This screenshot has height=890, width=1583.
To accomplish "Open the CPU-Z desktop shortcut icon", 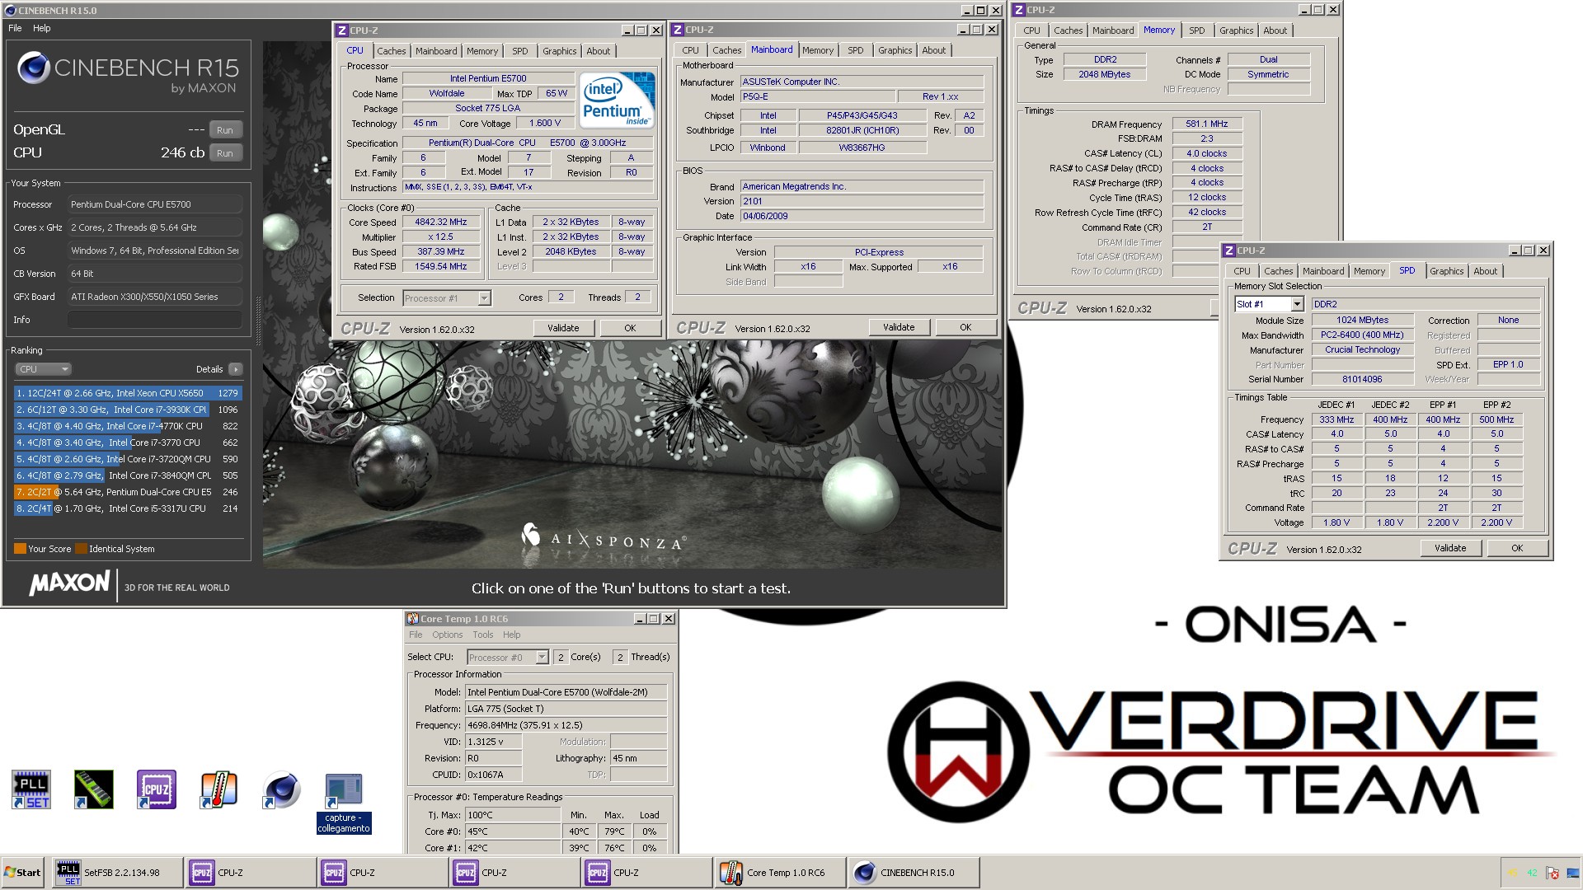I will [x=156, y=789].
